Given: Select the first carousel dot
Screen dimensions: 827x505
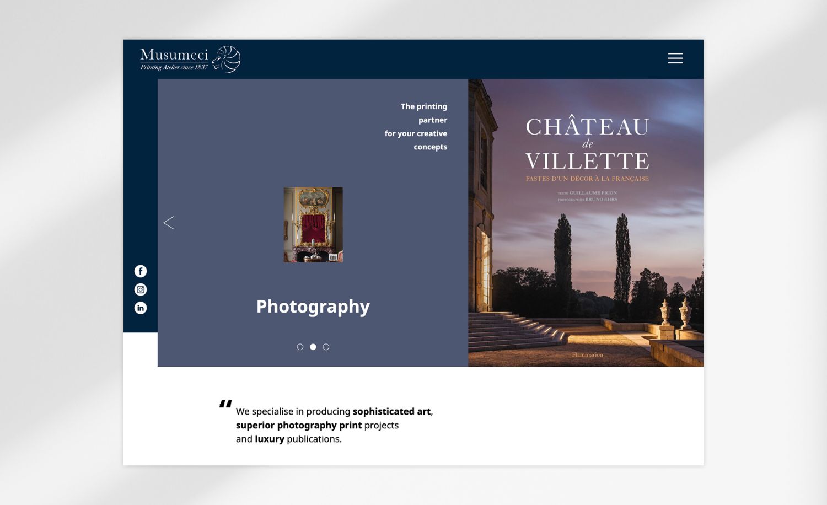Looking at the screenshot, I should coord(300,347).
